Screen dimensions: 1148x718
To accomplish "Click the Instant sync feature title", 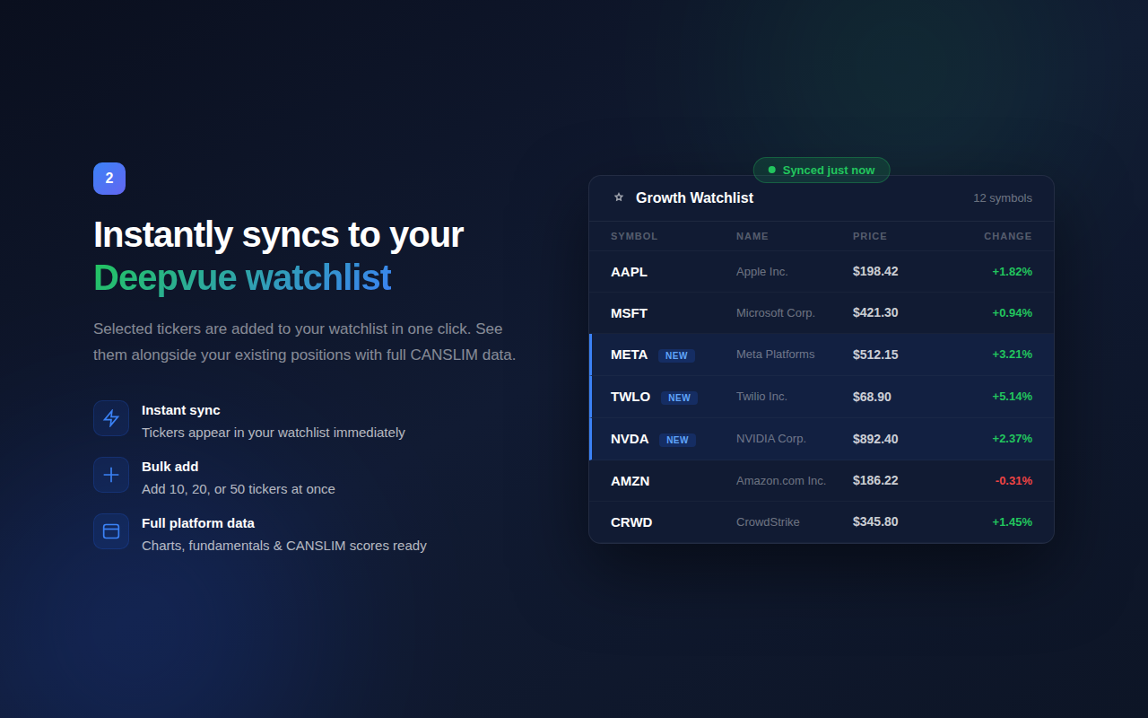I will click(x=181, y=410).
